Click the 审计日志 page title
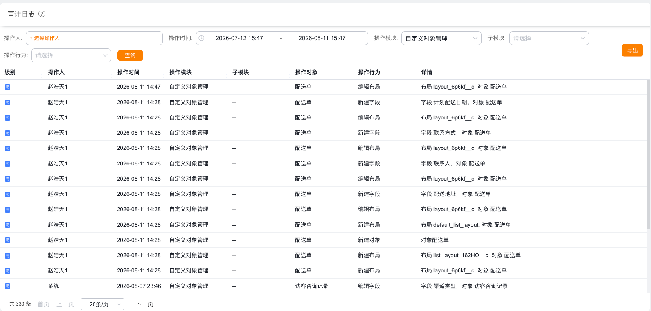The image size is (651, 311). (21, 14)
